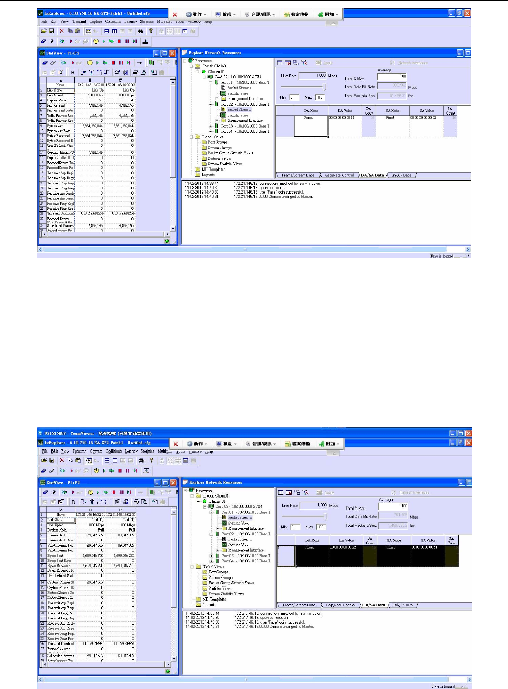The image size is (508, 689).
Task: Click print preview icon in first screenshot's StatView toolbar
Action: tap(143, 72)
